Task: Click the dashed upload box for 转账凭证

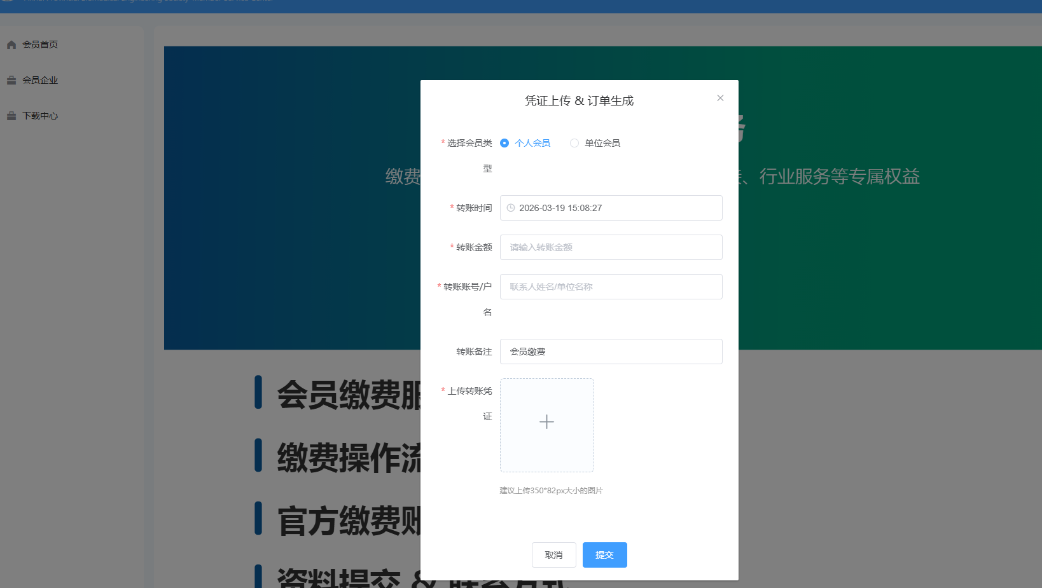Action: (547, 425)
